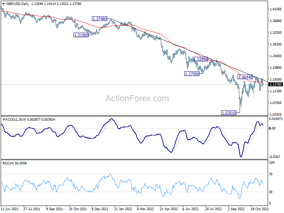Click the 1.41050 price axis value

point(275,10)
